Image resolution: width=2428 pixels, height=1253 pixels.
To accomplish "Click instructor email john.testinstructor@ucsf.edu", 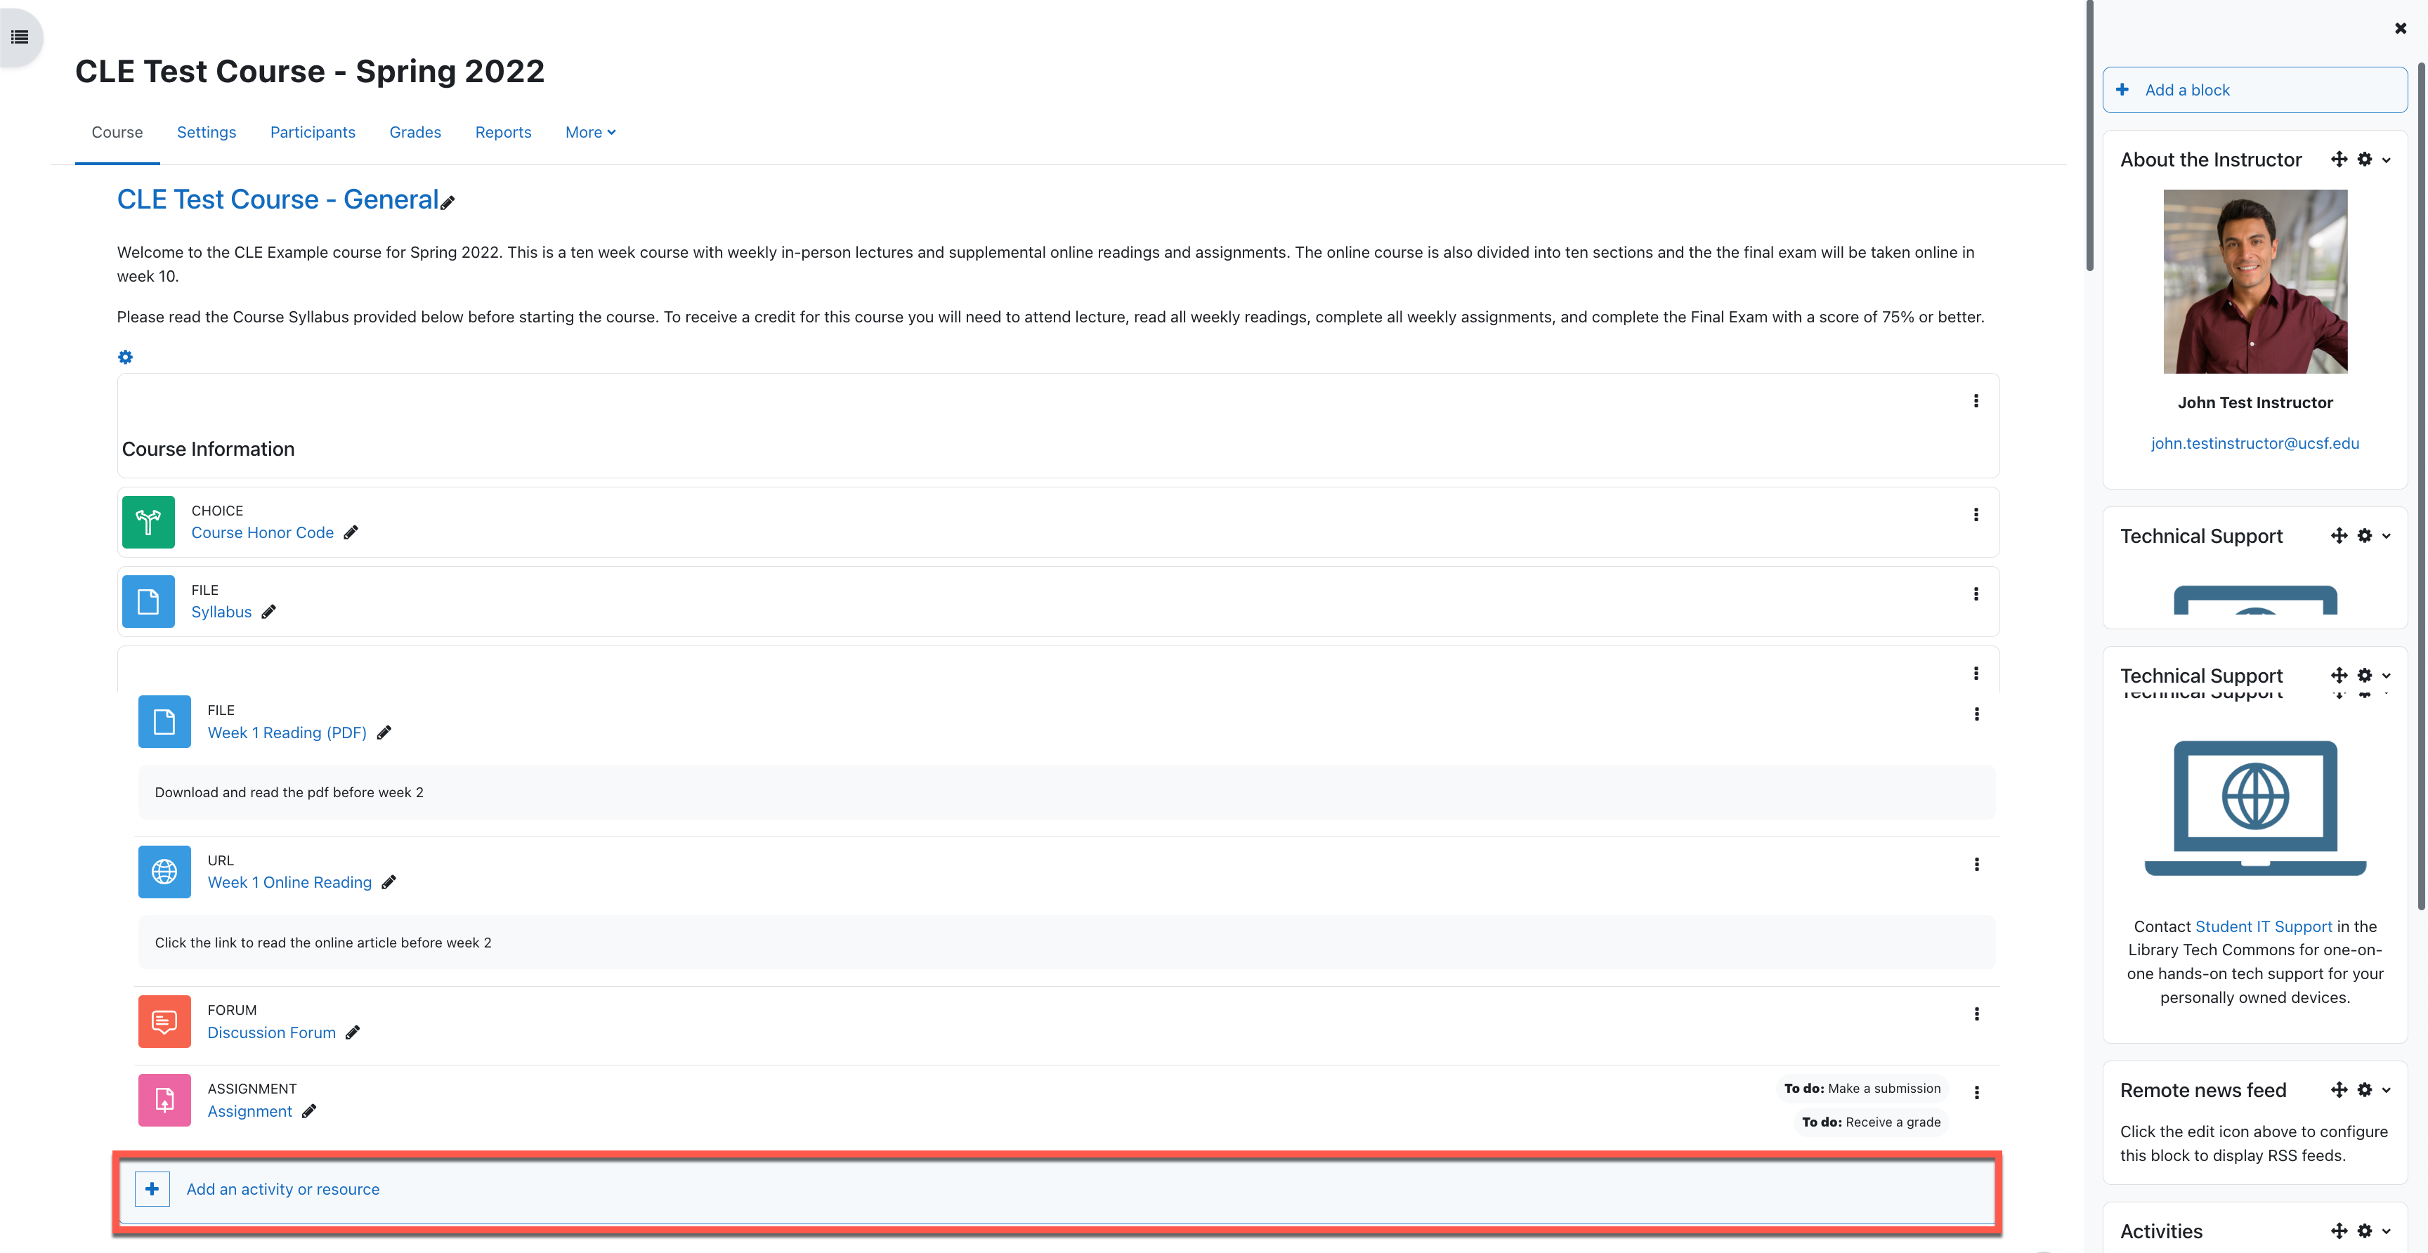I will pos(2254,442).
